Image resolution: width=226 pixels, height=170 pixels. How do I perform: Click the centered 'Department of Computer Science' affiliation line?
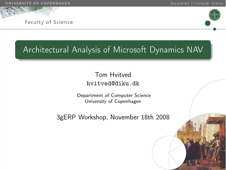114,96
